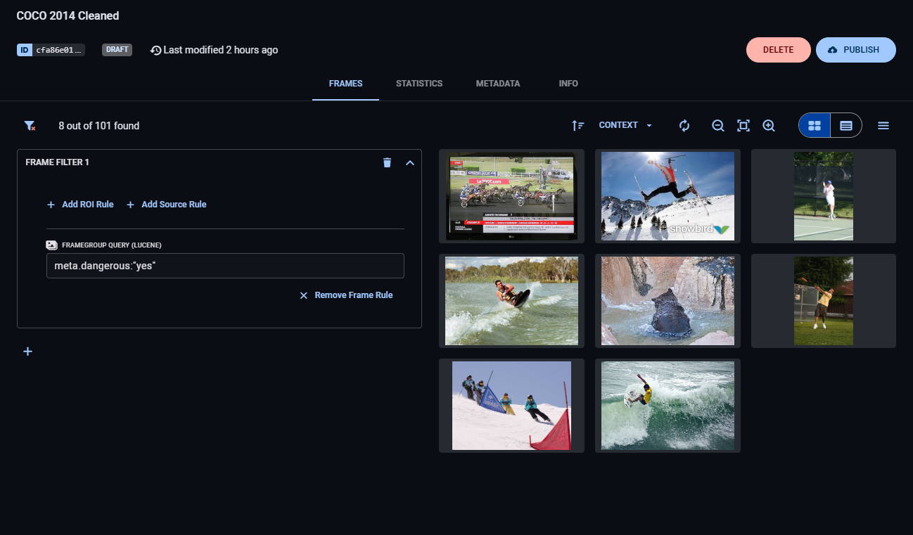This screenshot has height=535, width=913.
Task: Switch to list view layout
Action: tap(846, 125)
